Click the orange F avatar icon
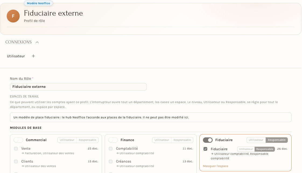The width and height of the screenshot is (302, 173). [x=13, y=16]
